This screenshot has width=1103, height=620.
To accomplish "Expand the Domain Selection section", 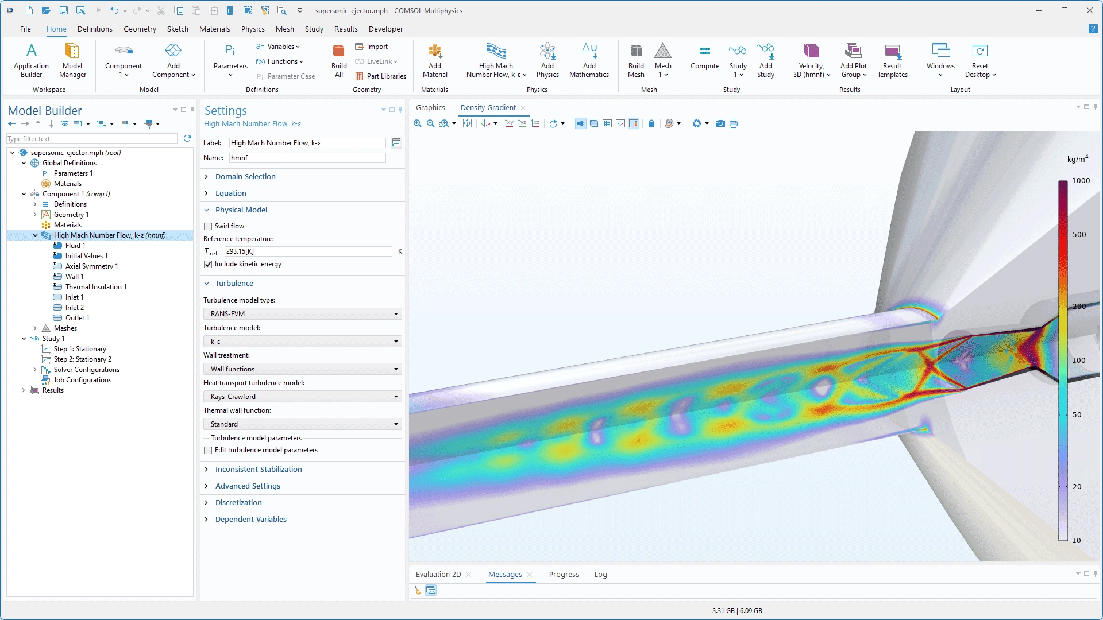I will point(245,177).
